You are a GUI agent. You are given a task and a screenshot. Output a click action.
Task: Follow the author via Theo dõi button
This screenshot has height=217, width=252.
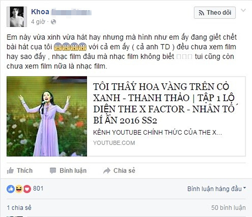pyautogui.click(x=215, y=13)
